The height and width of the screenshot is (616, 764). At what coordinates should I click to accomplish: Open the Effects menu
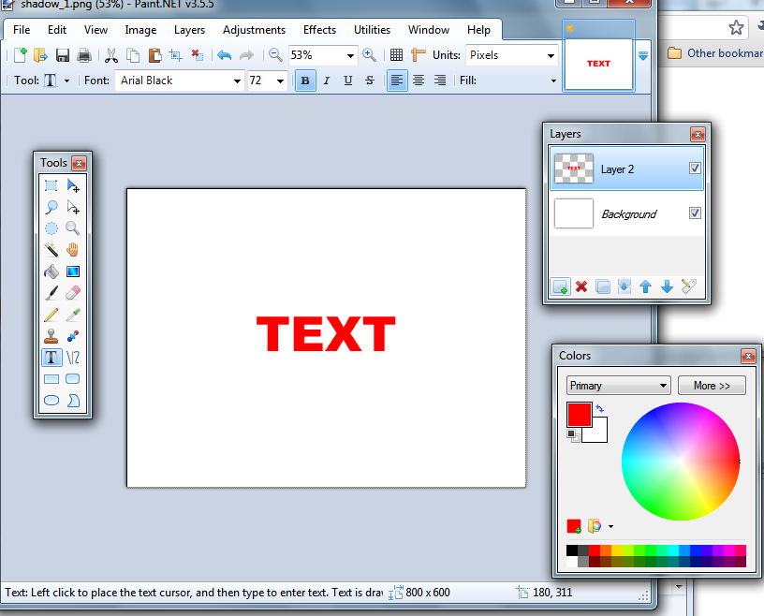point(319,29)
